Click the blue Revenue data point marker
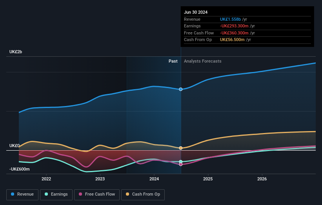 click(x=181, y=89)
